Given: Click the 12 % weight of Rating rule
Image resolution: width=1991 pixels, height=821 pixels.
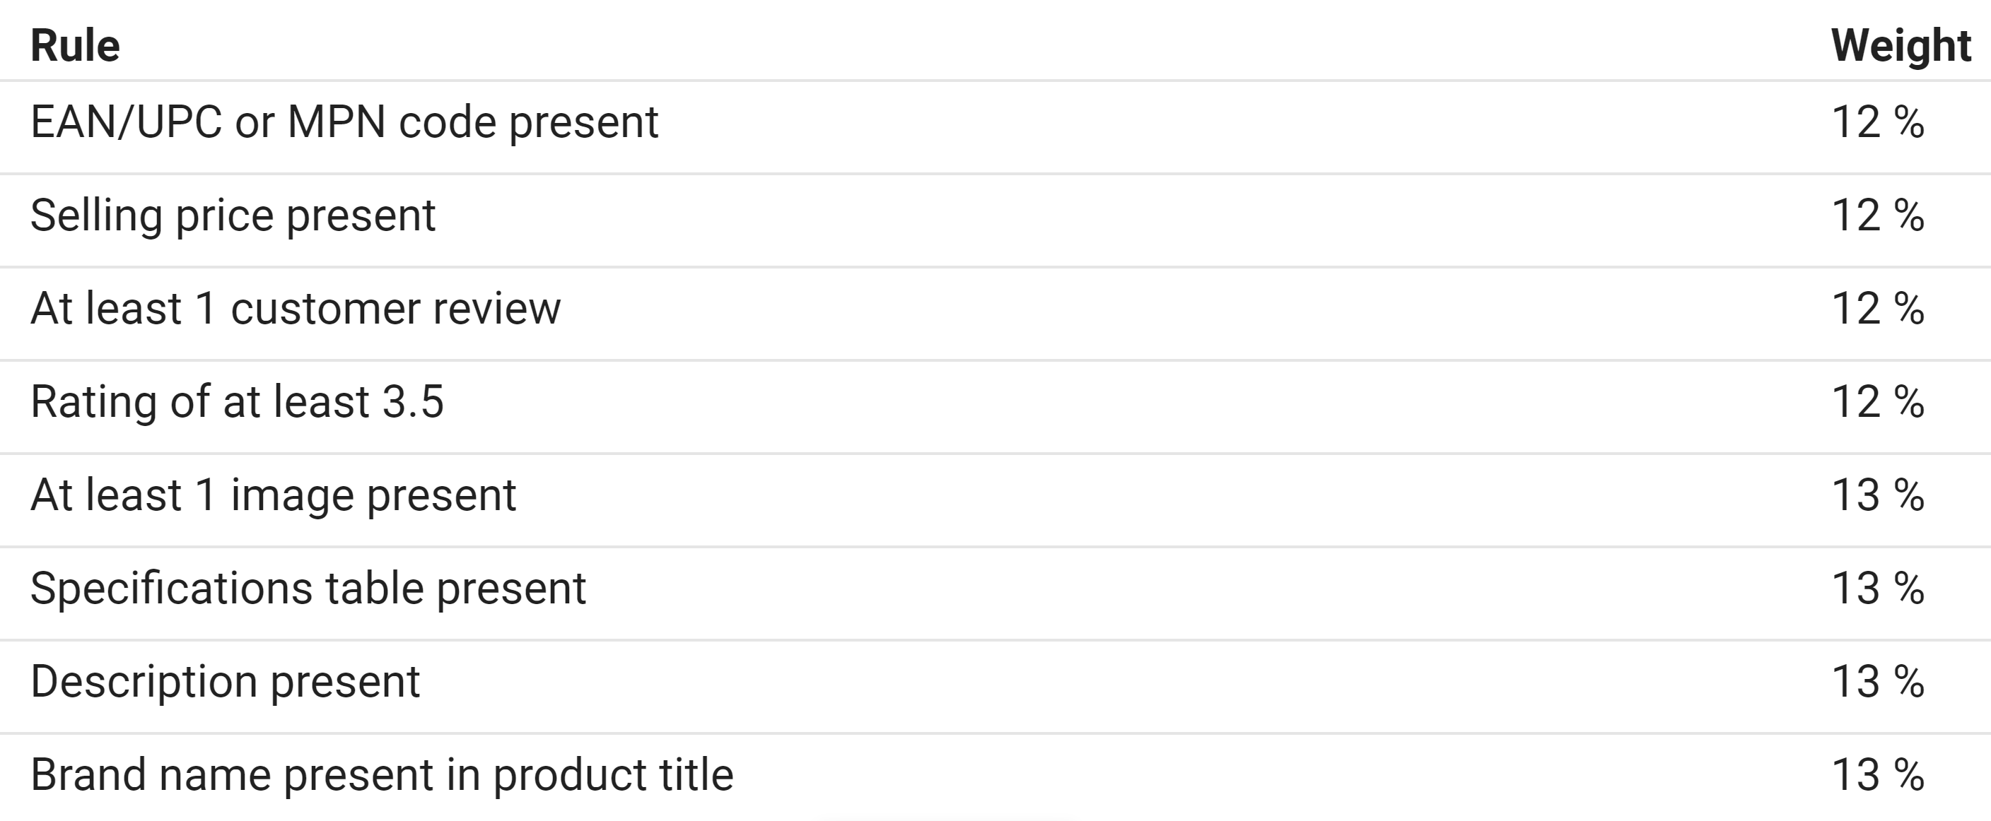Looking at the screenshot, I should coord(1877,401).
